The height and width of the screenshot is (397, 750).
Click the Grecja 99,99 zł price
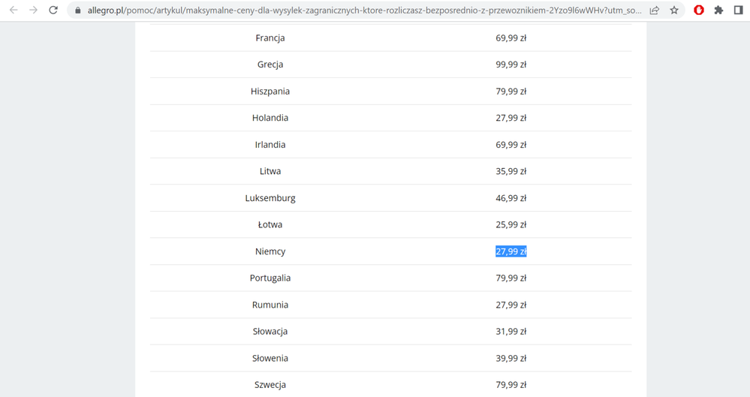pyautogui.click(x=511, y=65)
